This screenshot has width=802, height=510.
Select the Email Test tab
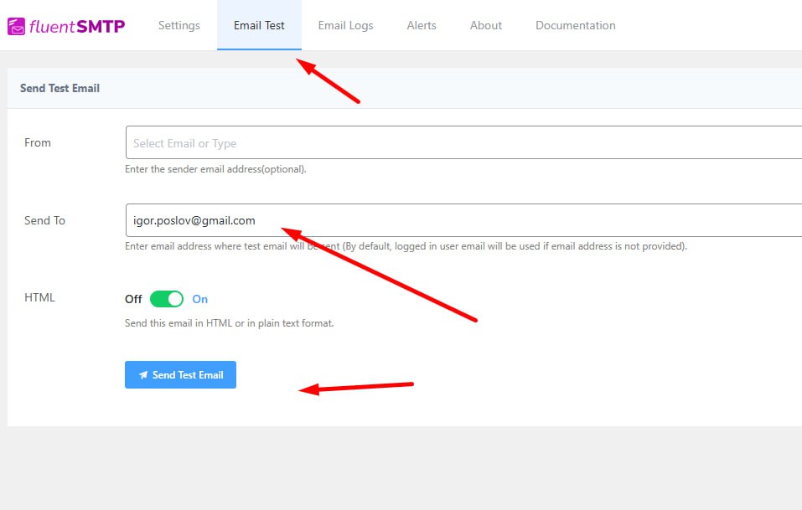[x=259, y=25]
